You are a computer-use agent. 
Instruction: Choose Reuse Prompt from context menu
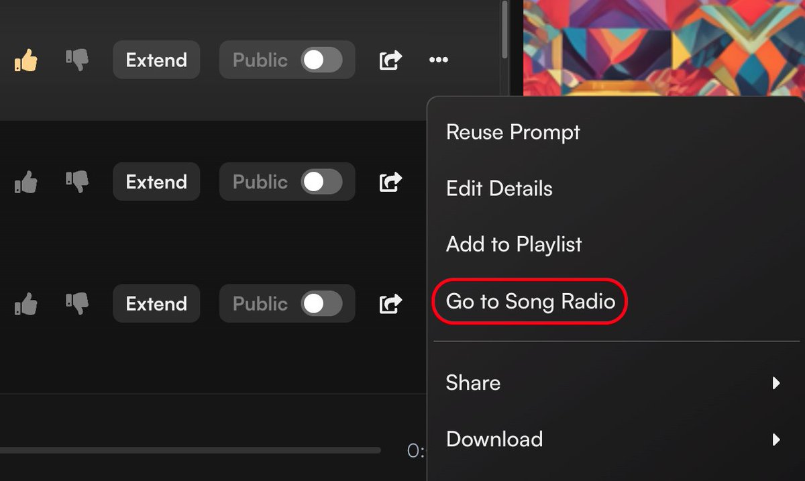pyautogui.click(x=513, y=132)
